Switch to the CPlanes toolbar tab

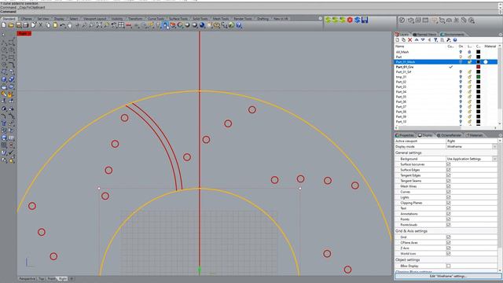[x=26, y=19]
